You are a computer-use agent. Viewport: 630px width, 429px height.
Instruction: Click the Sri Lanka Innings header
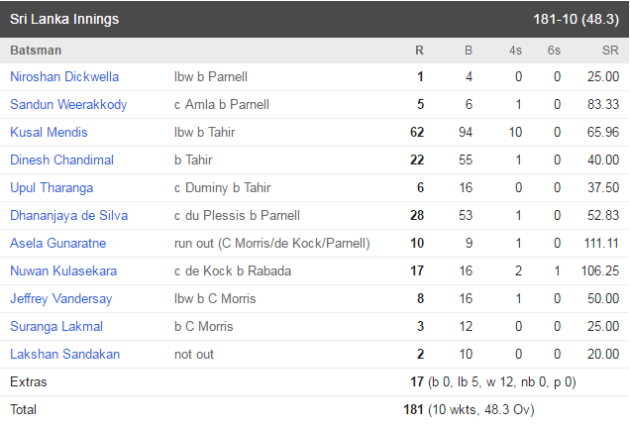[x=64, y=19]
